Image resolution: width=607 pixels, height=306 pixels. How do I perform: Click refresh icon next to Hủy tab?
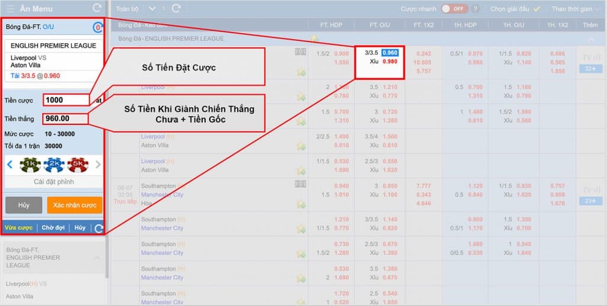[98, 228]
